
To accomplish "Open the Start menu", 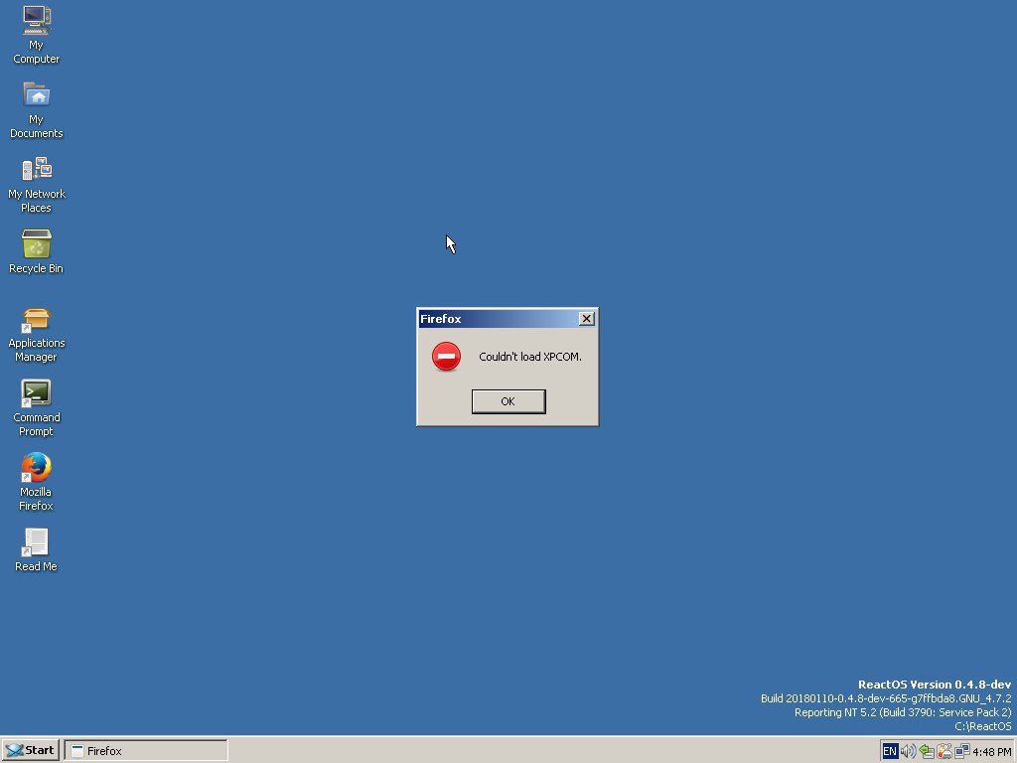I will [x=31, y=751].
